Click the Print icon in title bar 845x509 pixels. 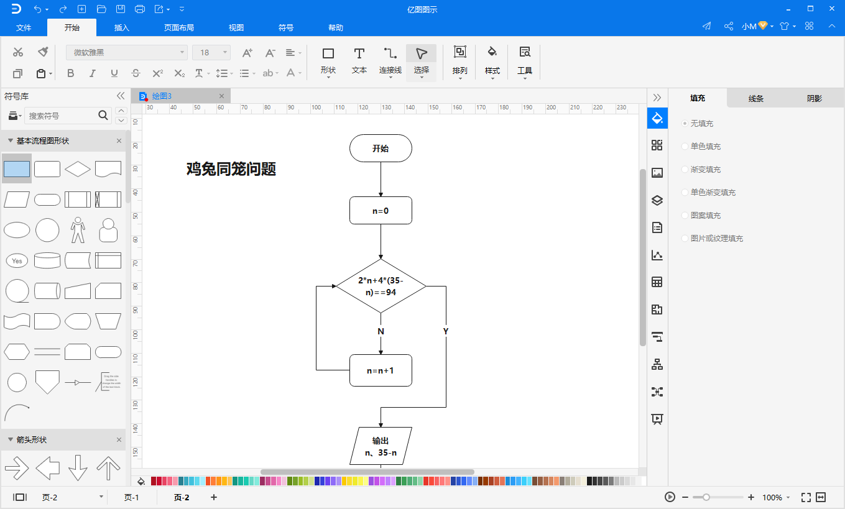(140, 9)
